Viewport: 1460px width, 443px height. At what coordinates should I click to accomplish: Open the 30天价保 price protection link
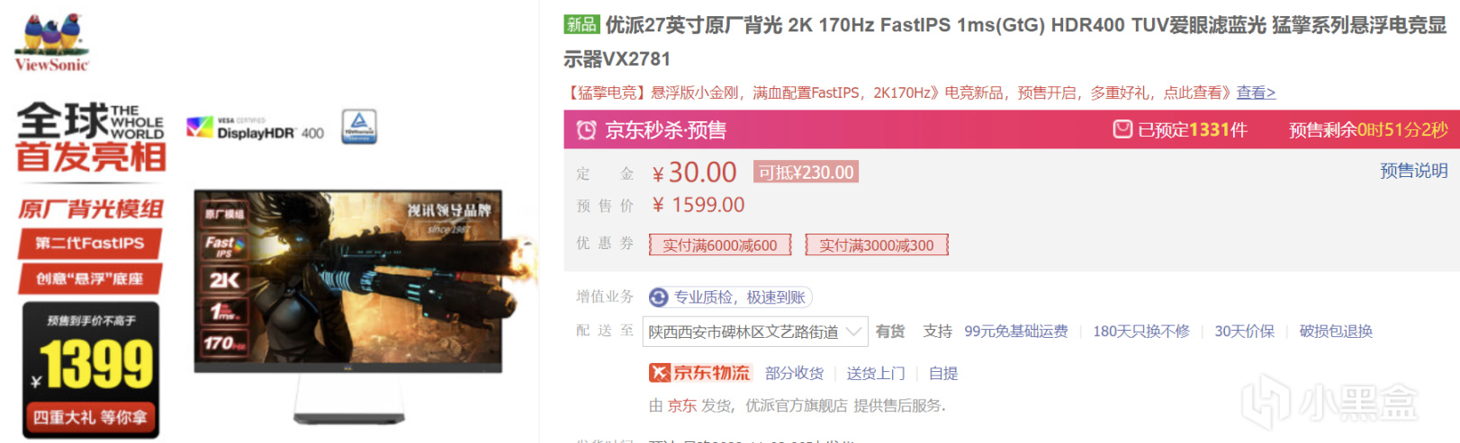[1245, 332]
